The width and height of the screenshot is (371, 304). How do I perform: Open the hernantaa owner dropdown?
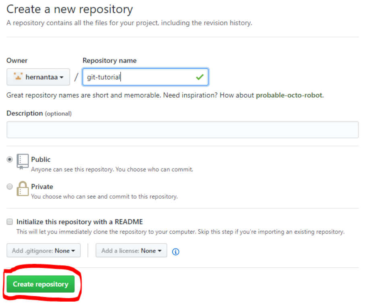[38, 76]
